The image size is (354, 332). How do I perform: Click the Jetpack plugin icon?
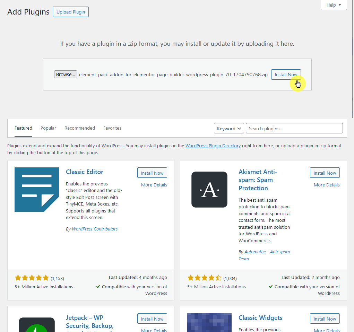[x=36, y=325]
